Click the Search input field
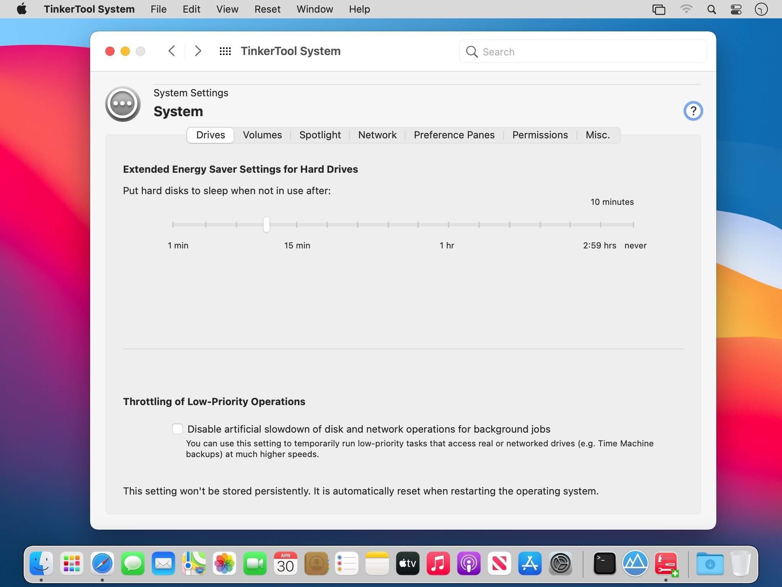The width and height of the screenshot is (782, 587). click(583, 52)
